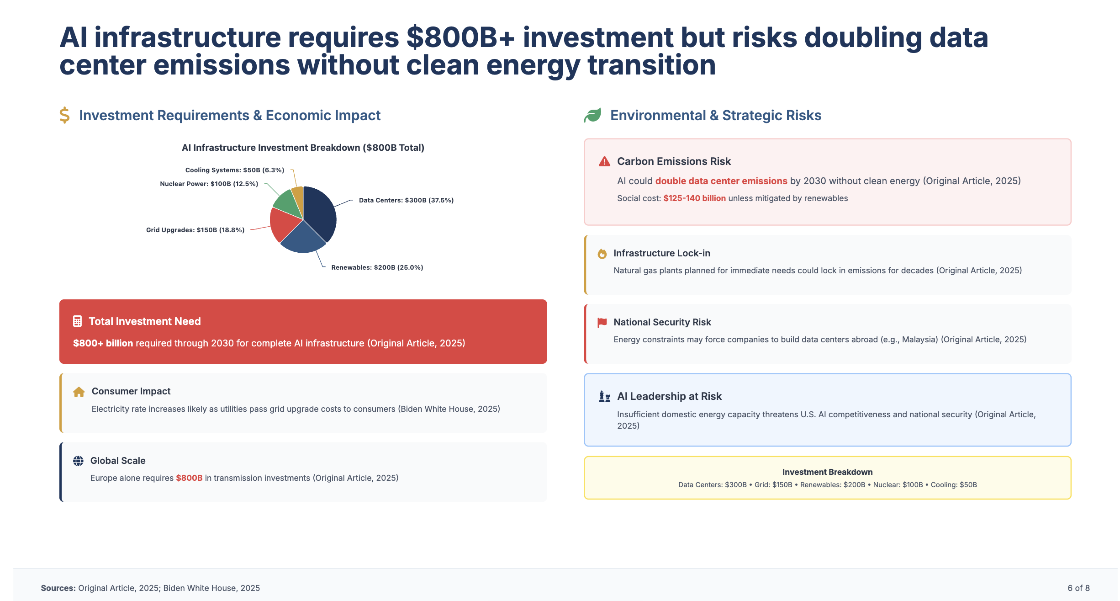Click the natural gas plants sentence
This screenshot has width=1120, height=601.
(x=818, y=271)
